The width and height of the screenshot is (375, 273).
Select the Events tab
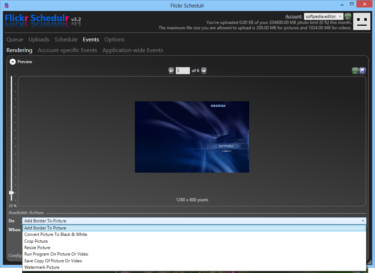click(91, 40)
